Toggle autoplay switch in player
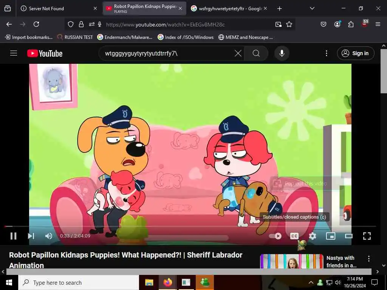Screen dimensions: 387x290 coord(276,236)
